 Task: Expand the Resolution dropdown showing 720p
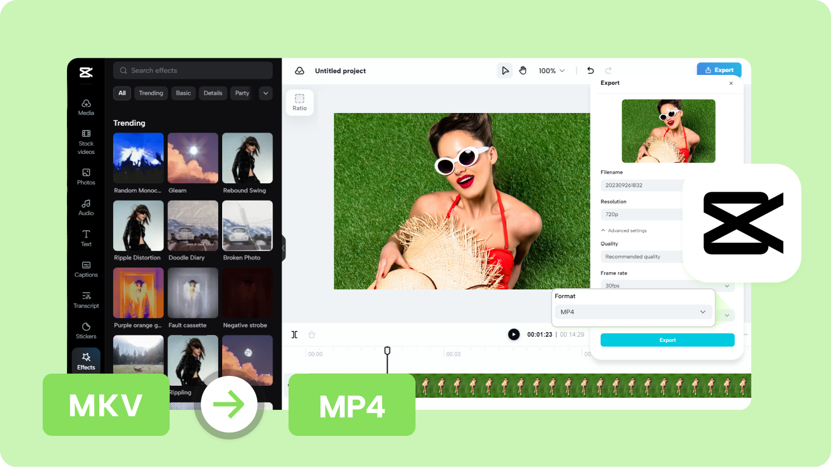[641, 214]
